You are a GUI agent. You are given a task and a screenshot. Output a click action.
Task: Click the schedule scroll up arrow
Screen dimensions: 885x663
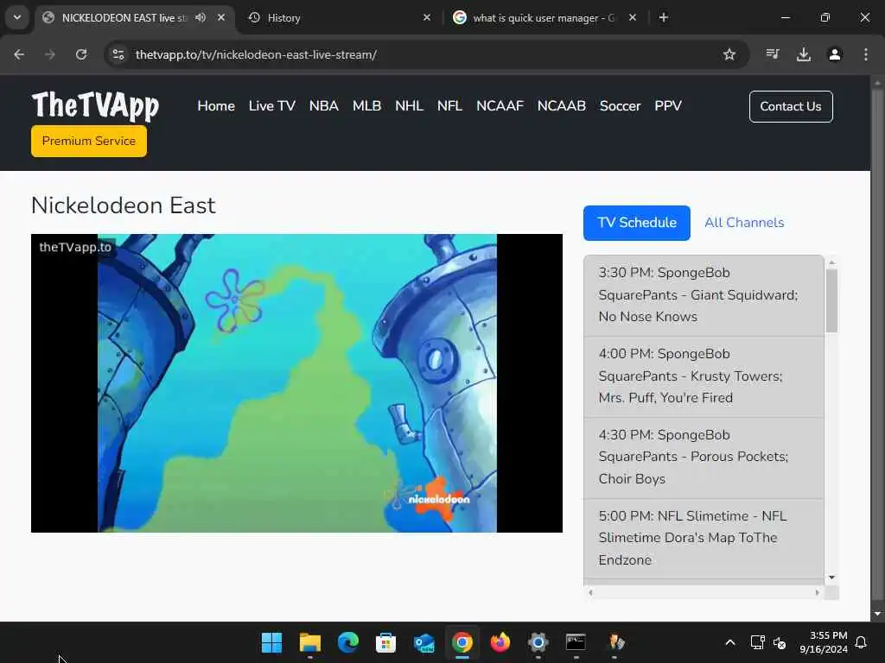click(831, 262)
